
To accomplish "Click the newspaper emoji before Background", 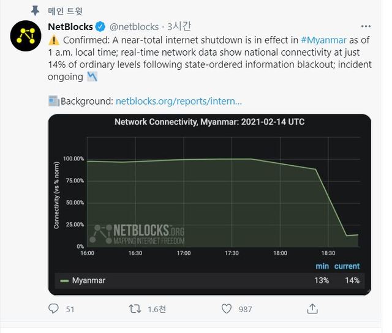I will click(x=53, y=100).
